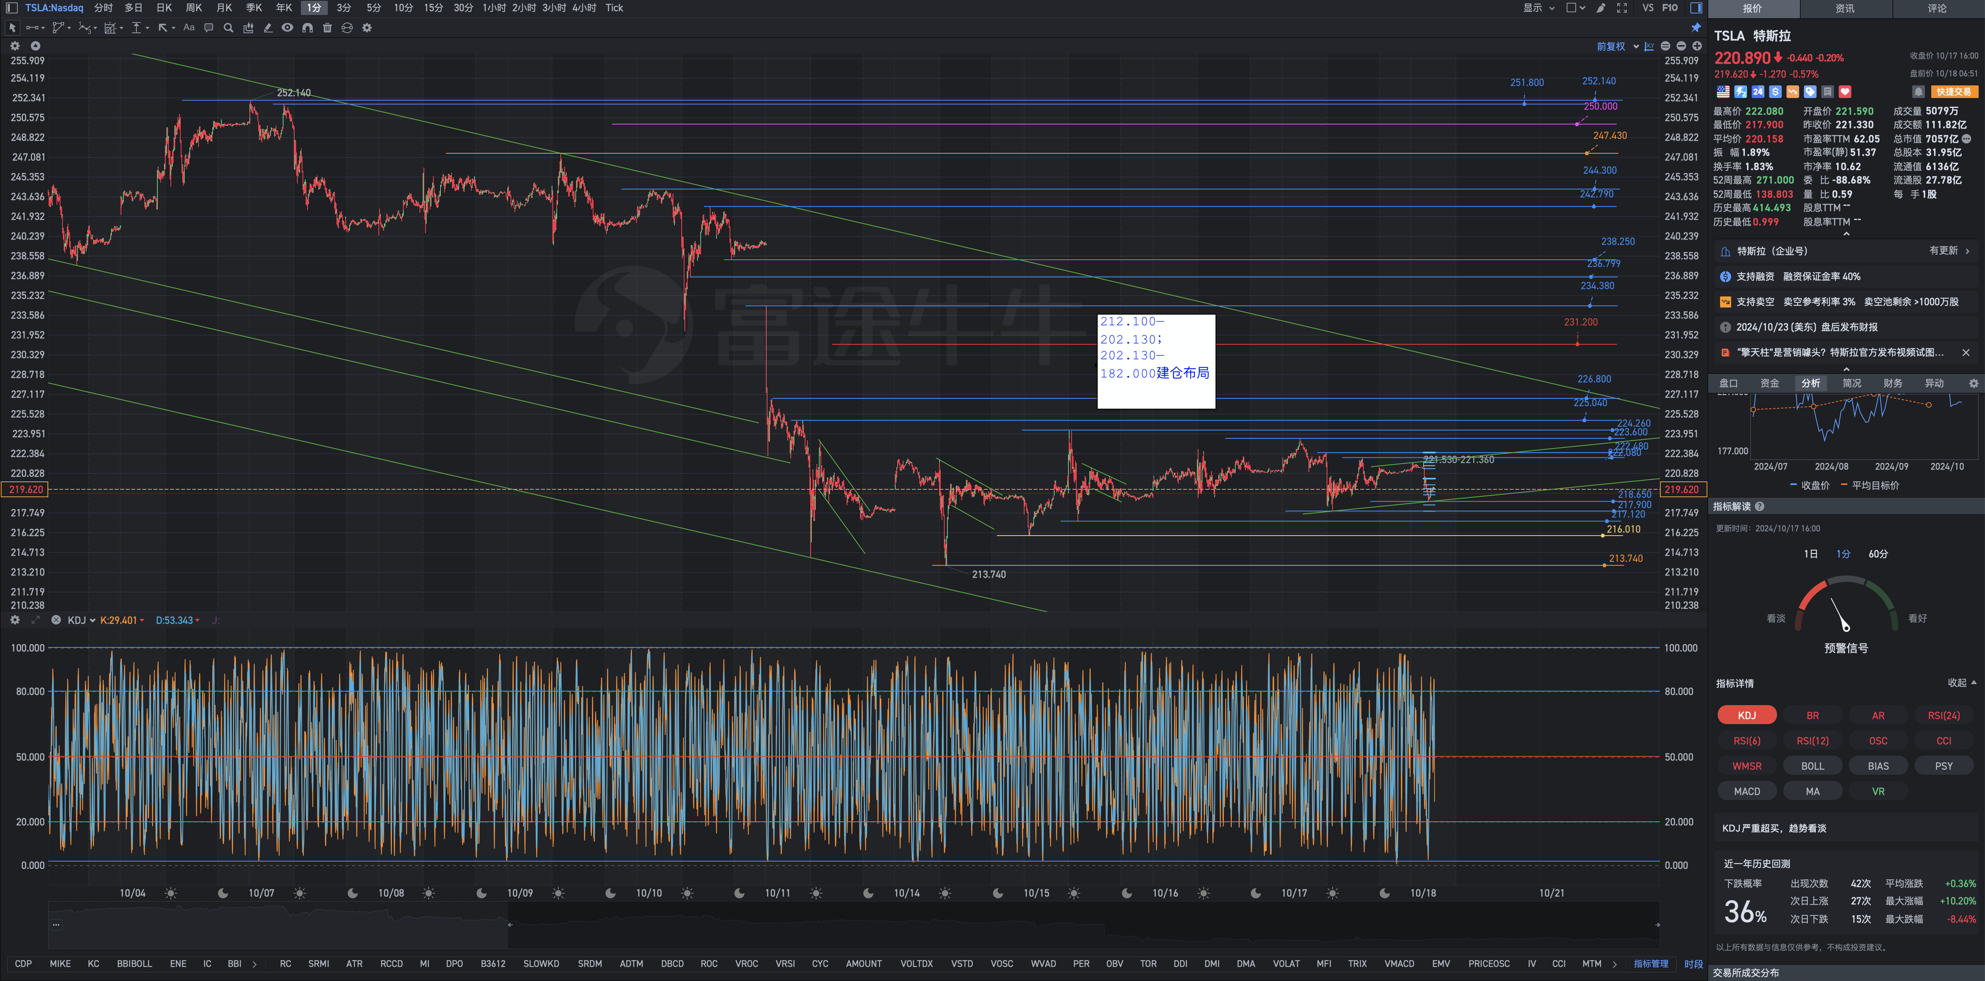The width and height of the screenshot is (1985, 981).
Task: Collapse indicator details with 收起
Action: pos(1962,683)
